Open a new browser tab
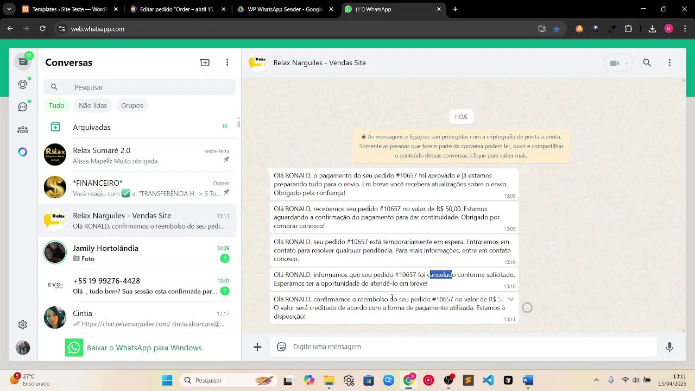The width and height of the screenshot is (695, 391). pyautogui.click(x=455, y=9)
